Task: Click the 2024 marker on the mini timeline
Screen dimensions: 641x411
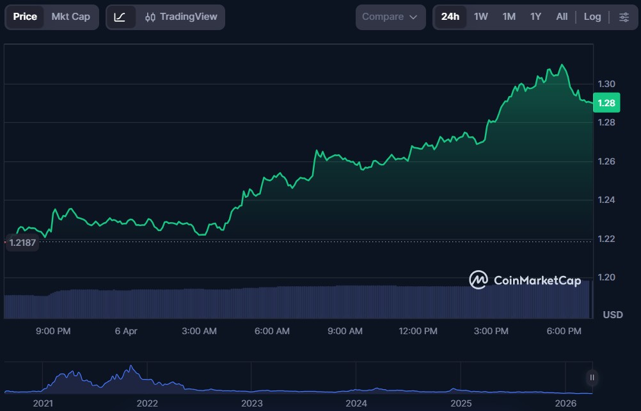Action: click(356, 403)
